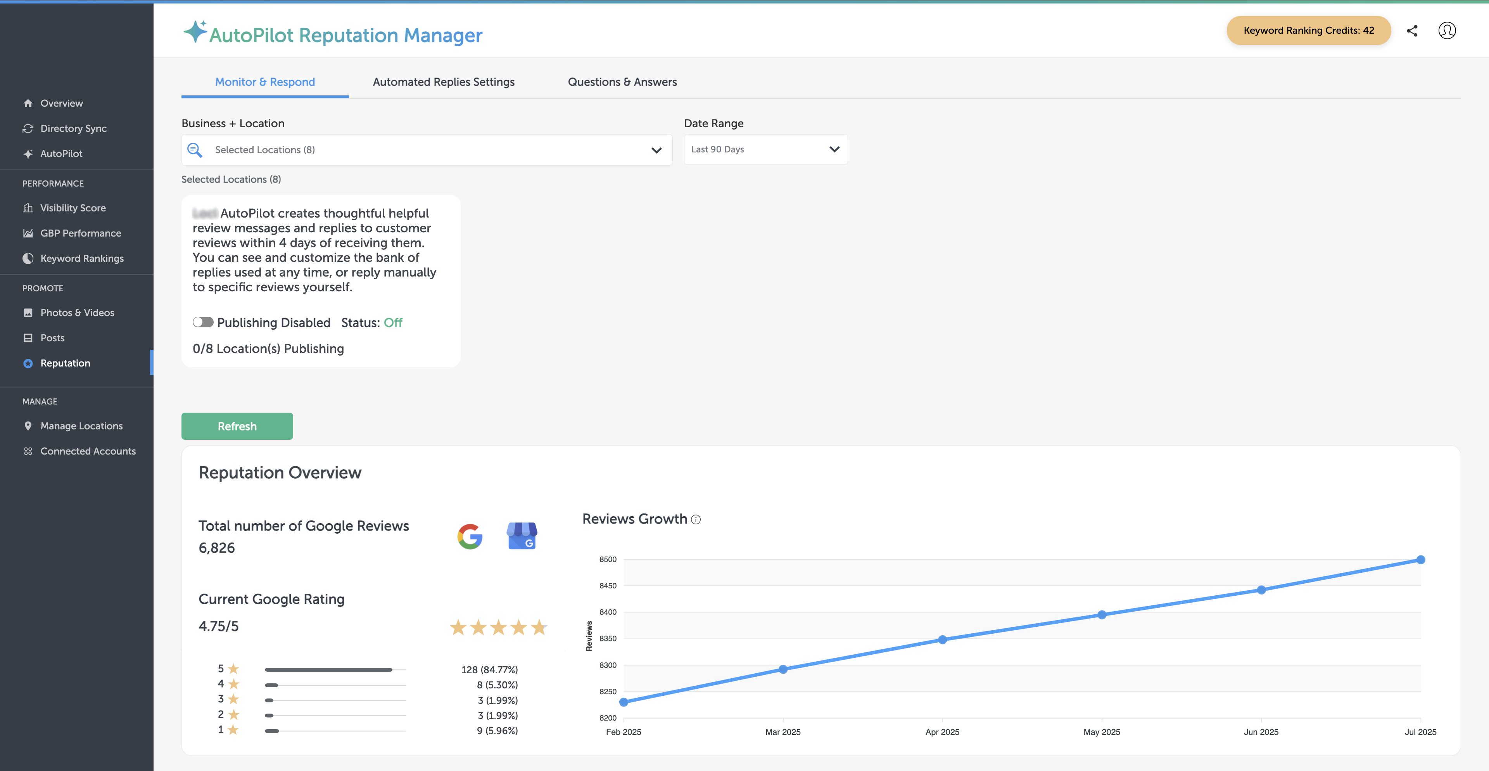This screenshot has height=771, width=1489.
Task: Click the GBP Performance chart icon
Action: click(x=28, y=233)
